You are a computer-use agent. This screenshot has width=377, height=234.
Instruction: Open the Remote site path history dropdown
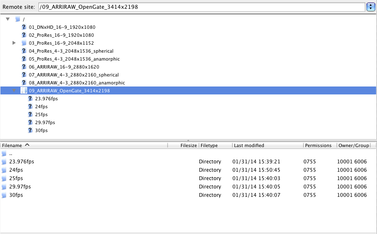370,7
